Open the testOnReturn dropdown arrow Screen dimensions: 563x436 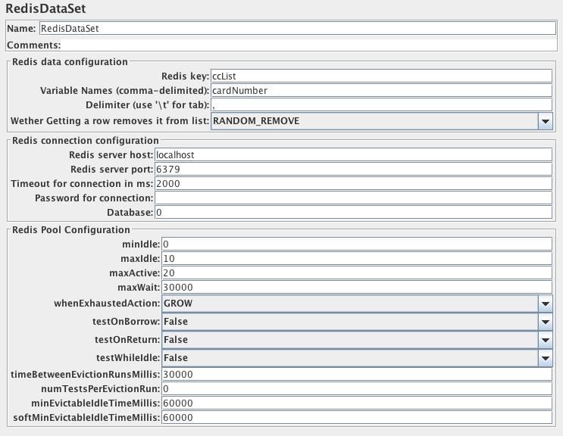click(x=544, y=340)
